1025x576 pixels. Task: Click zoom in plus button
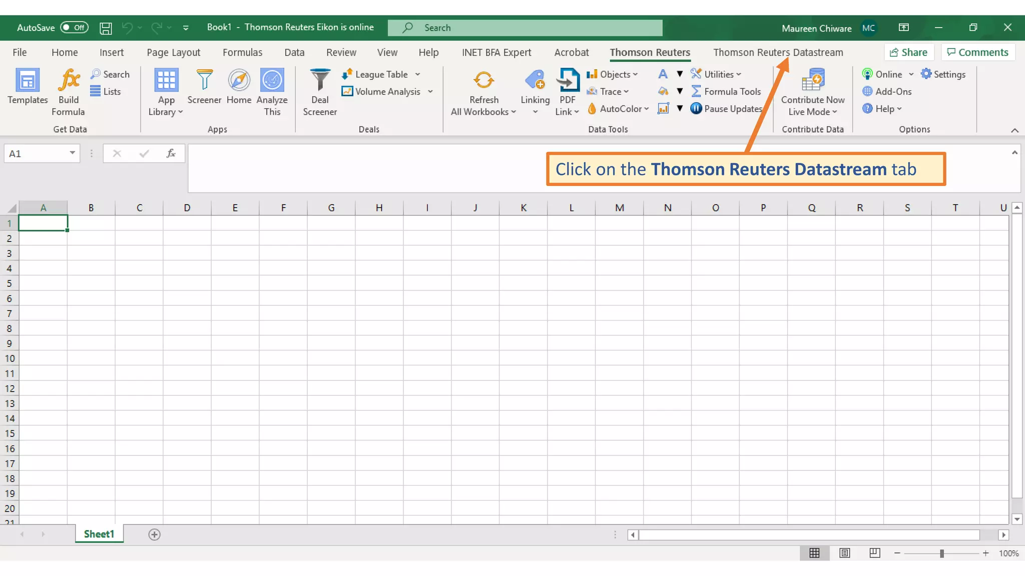(985, 553)
